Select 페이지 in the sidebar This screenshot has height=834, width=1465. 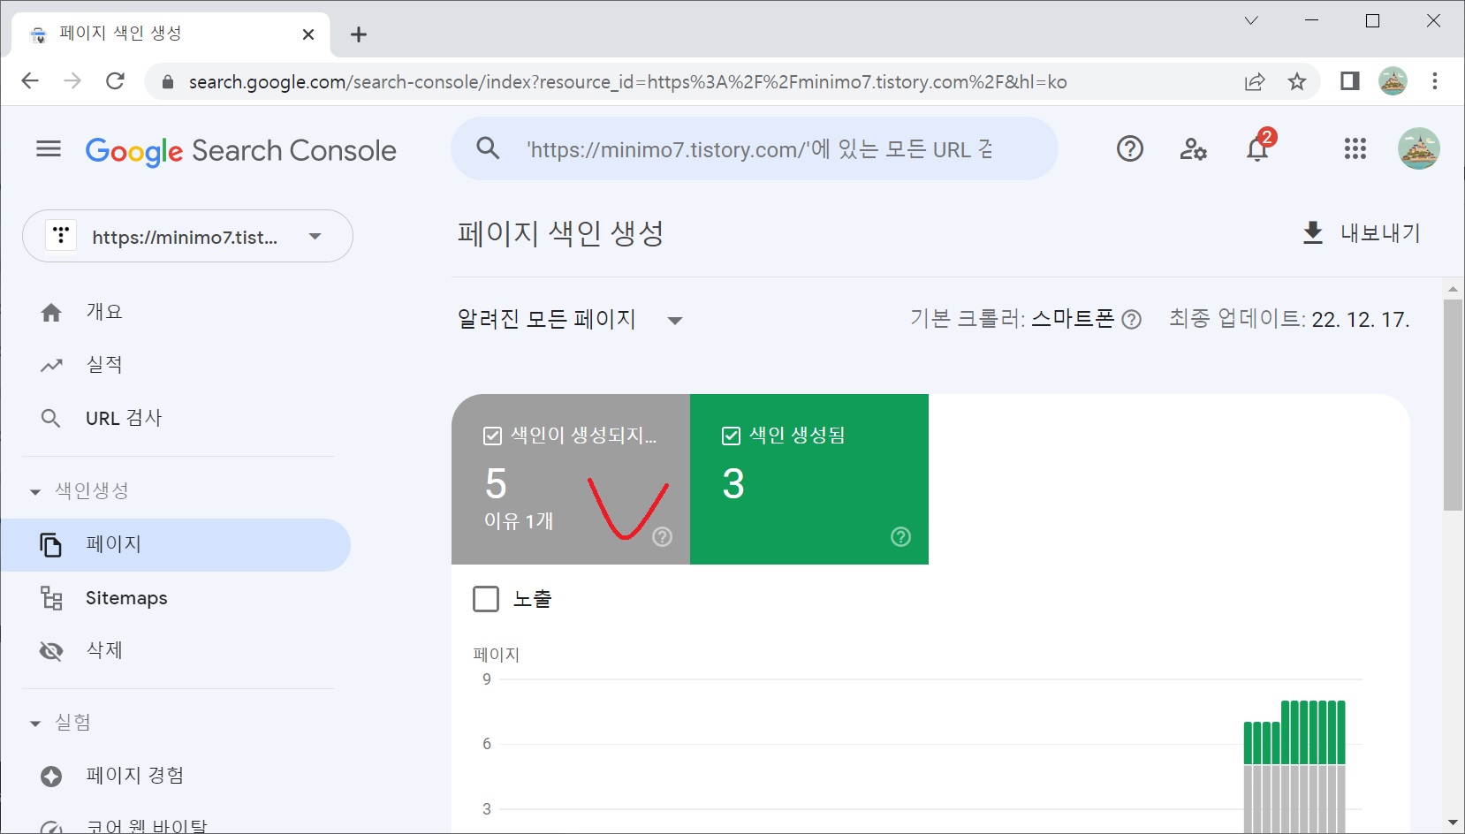tap(177, 545)
